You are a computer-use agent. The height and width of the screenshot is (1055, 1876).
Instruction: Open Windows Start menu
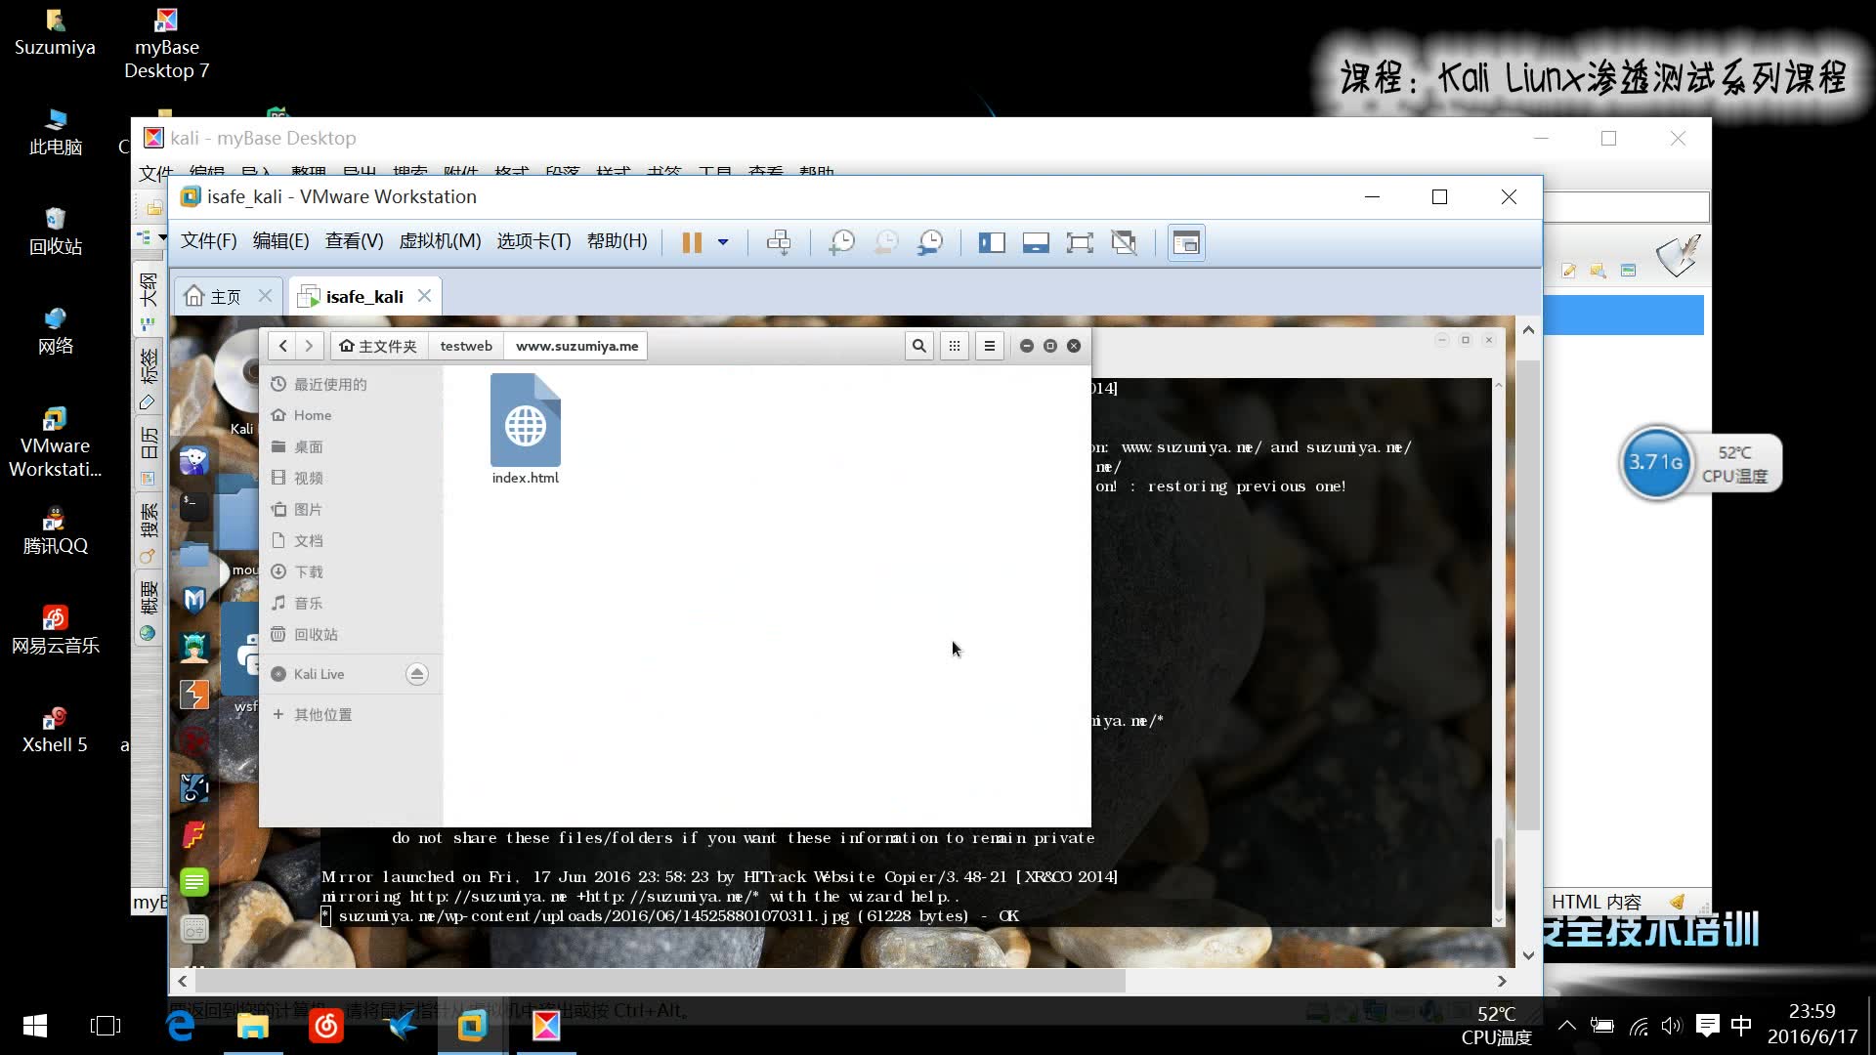pos(34,1026)
